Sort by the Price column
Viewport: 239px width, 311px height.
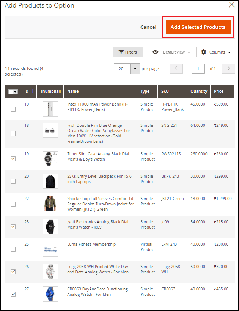click(223, 91)
